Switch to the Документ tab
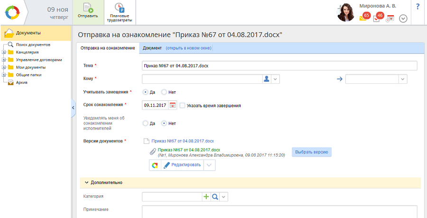 click(152, 48)
